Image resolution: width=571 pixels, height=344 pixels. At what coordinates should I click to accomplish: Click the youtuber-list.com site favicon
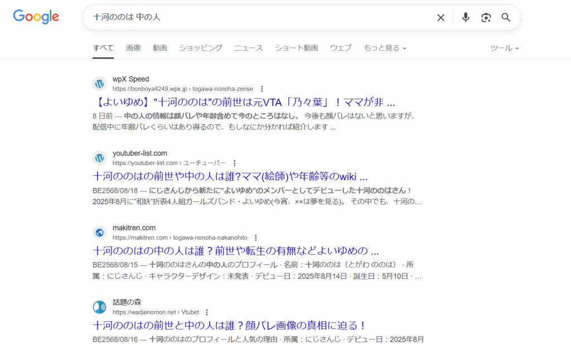[100, 158]
